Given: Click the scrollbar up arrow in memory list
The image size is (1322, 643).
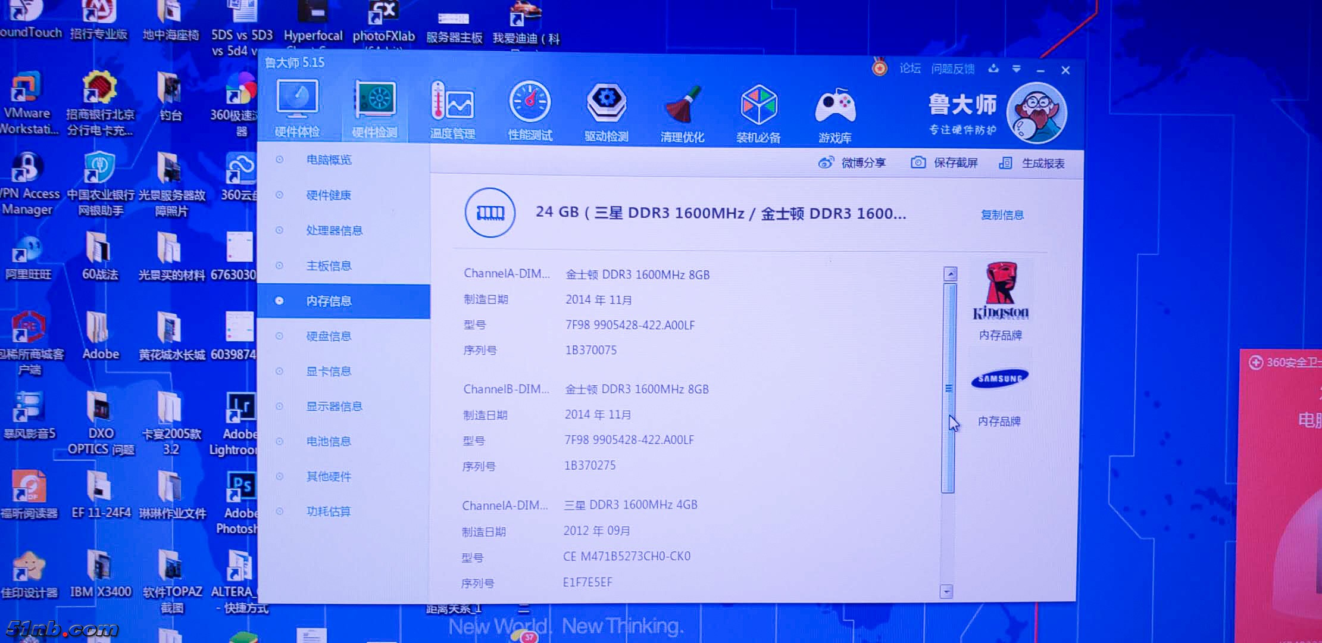Looking at the screenshot, I should coord(950,274).
